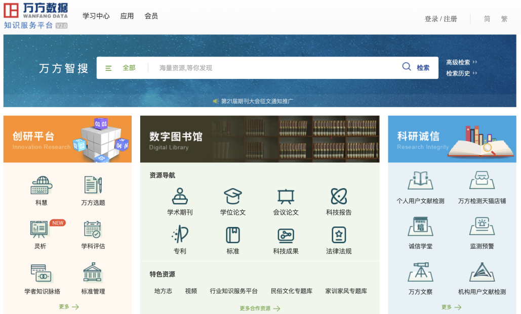Screen dimensions: 521x314
Task: Expand 高级检索 advanced search arrow
Action: click(475, 62)
